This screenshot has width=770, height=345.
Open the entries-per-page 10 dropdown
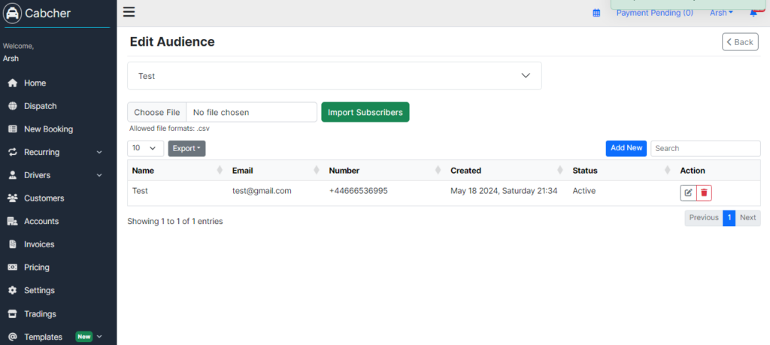point(145,148)
